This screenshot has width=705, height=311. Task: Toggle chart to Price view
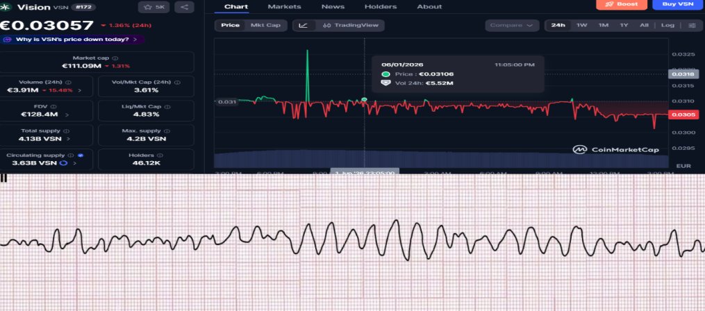pyautogui.click(x=230, y=25)
